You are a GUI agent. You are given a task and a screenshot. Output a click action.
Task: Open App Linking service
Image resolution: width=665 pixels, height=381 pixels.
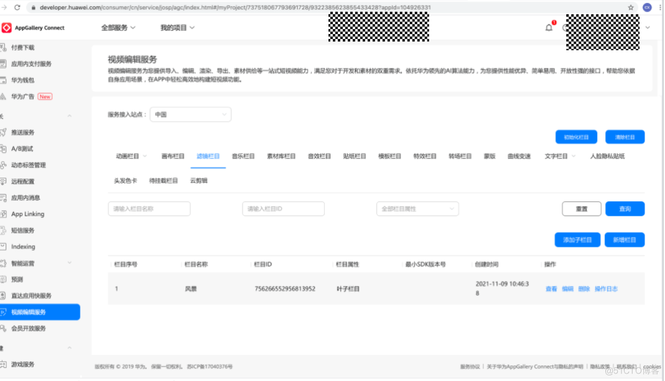click(x=28, y=214)
